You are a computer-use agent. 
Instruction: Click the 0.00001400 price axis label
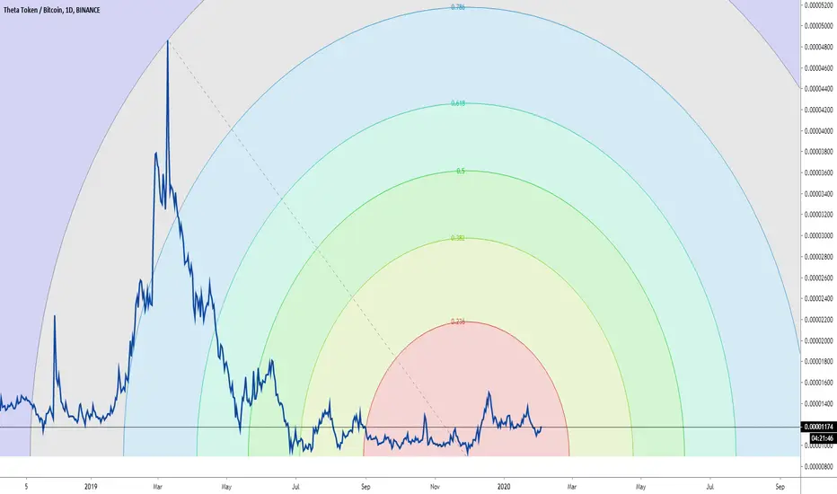pos(819,404)
